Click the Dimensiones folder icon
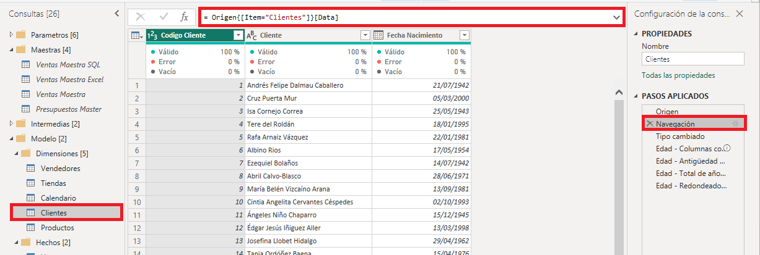 pos(26,153)
